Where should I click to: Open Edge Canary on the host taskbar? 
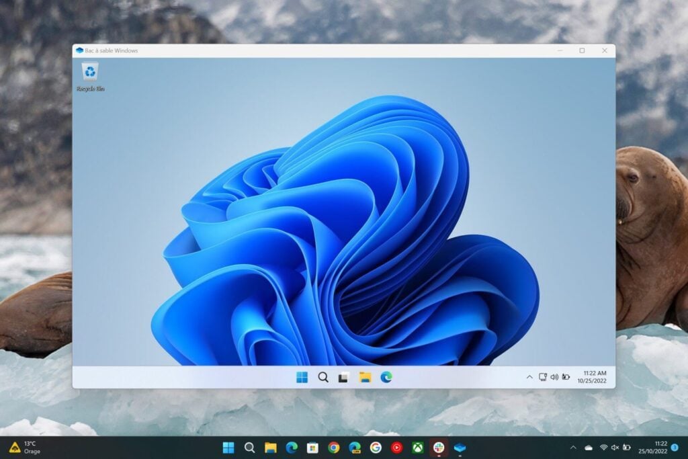tap(355, 448)
